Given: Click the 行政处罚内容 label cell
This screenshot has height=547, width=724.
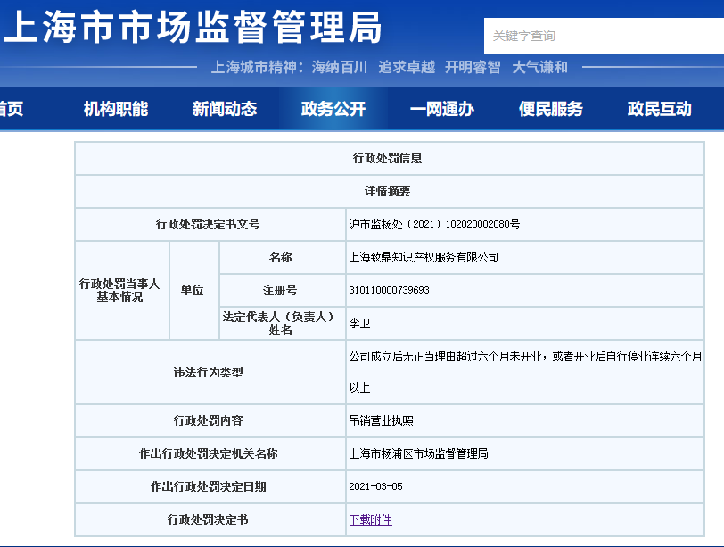Looking at the screenshot, I should [x=210, y=420].
